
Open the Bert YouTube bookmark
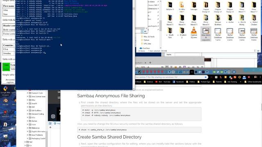[163, 82]
